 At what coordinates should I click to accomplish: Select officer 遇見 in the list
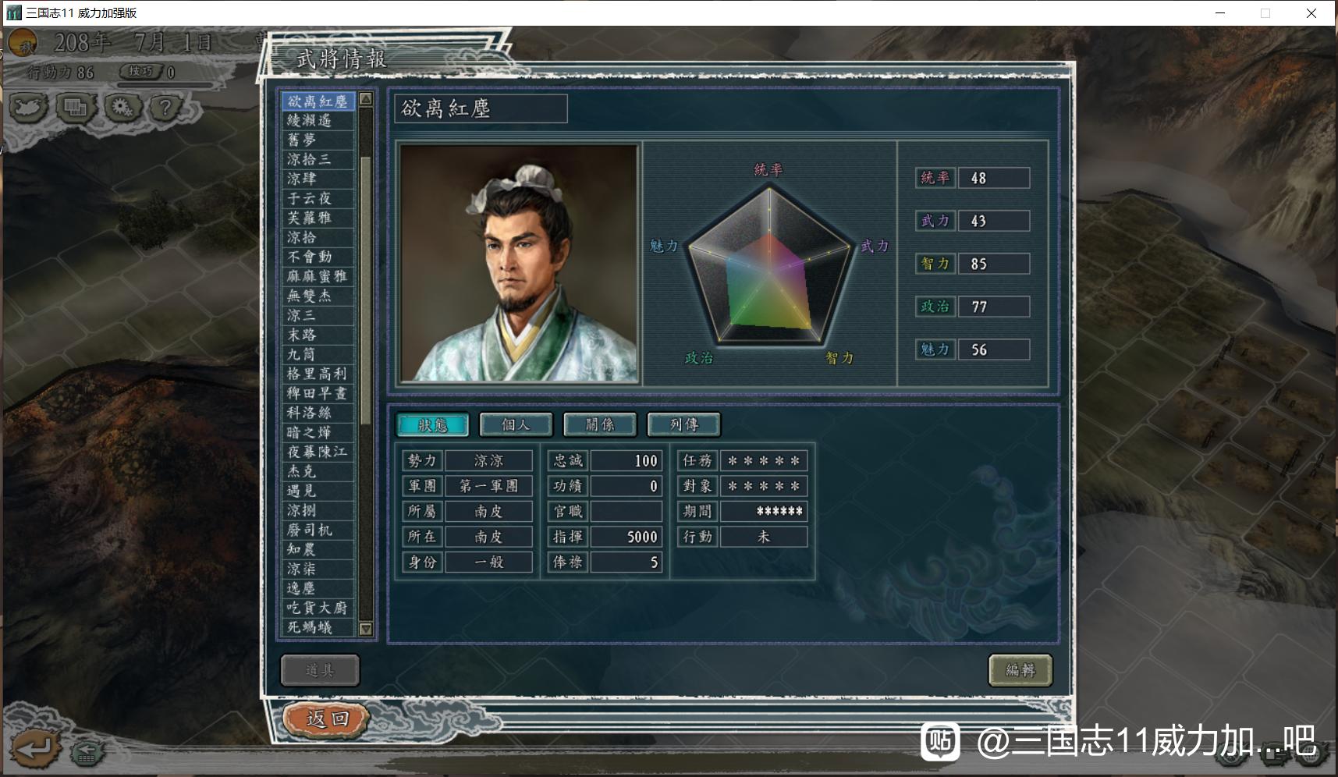click(318, 491)
